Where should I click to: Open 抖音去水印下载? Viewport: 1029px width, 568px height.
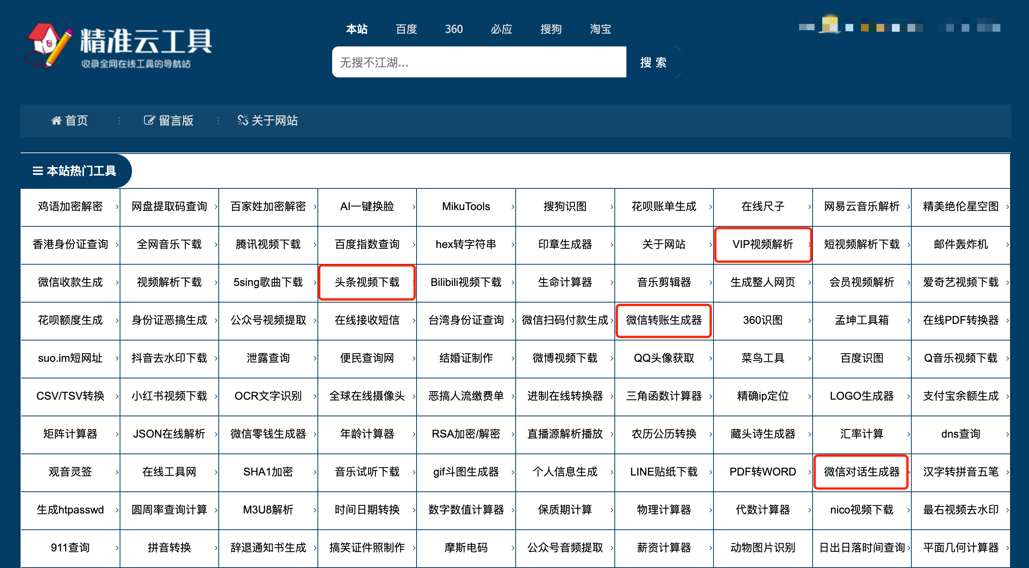coord(169,358)
